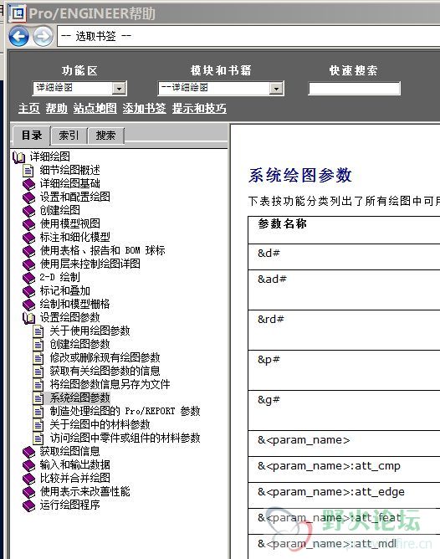Click the page icon beside 细节绘图概述
This screenshot has width=440, height=559.
tap(28, 171)
